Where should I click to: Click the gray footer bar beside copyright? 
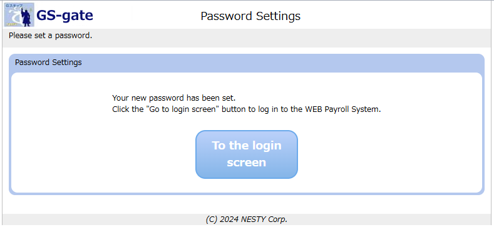tap(378, 219)
